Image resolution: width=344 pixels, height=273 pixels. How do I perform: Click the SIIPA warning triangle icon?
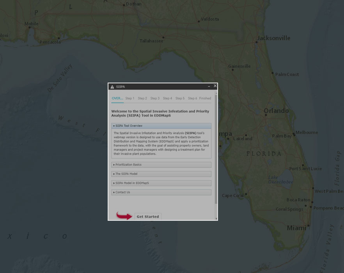click(112, 87)
